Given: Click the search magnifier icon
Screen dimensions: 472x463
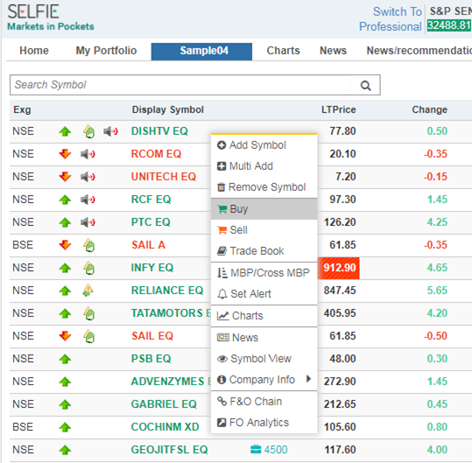Looking at the screenshot, I should click(x=365, y=86).
